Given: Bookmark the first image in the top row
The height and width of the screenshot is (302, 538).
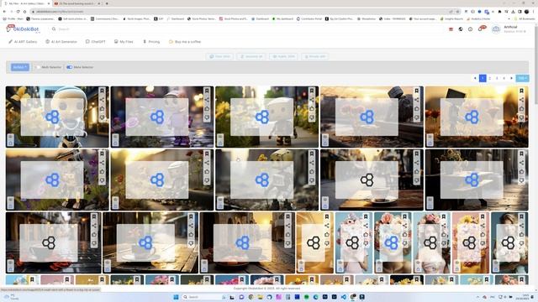Looking at the screenshot, I should [x=102, y=91].
